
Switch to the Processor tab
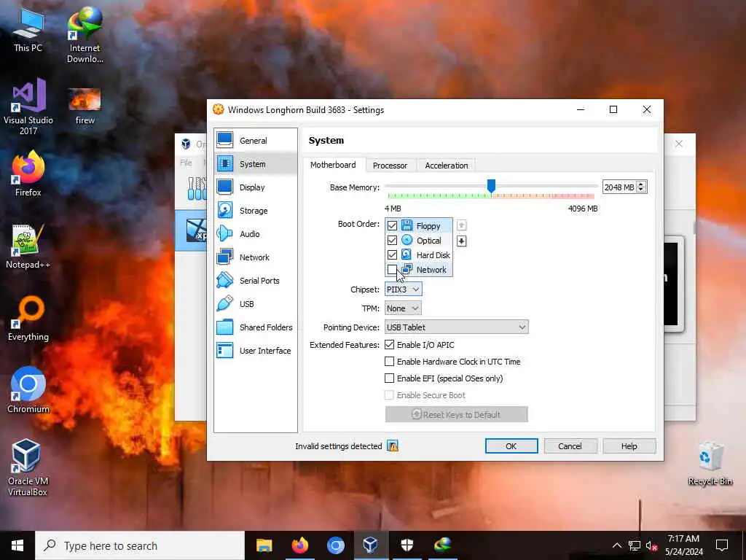[390, 166]
